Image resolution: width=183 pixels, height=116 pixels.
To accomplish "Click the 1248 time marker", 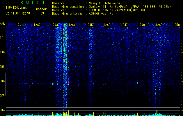I will 141,25.
